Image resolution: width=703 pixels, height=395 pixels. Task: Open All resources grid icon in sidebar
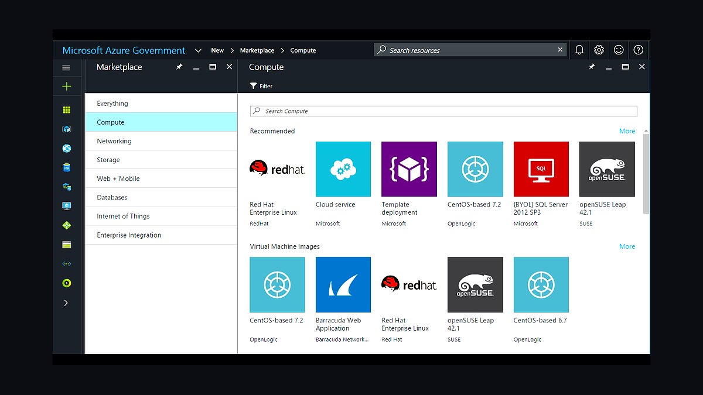click(x=67, y=110)
